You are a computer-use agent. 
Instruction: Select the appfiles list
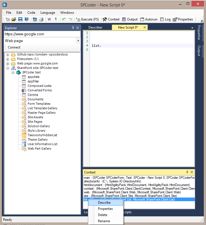tap(33, 81)
